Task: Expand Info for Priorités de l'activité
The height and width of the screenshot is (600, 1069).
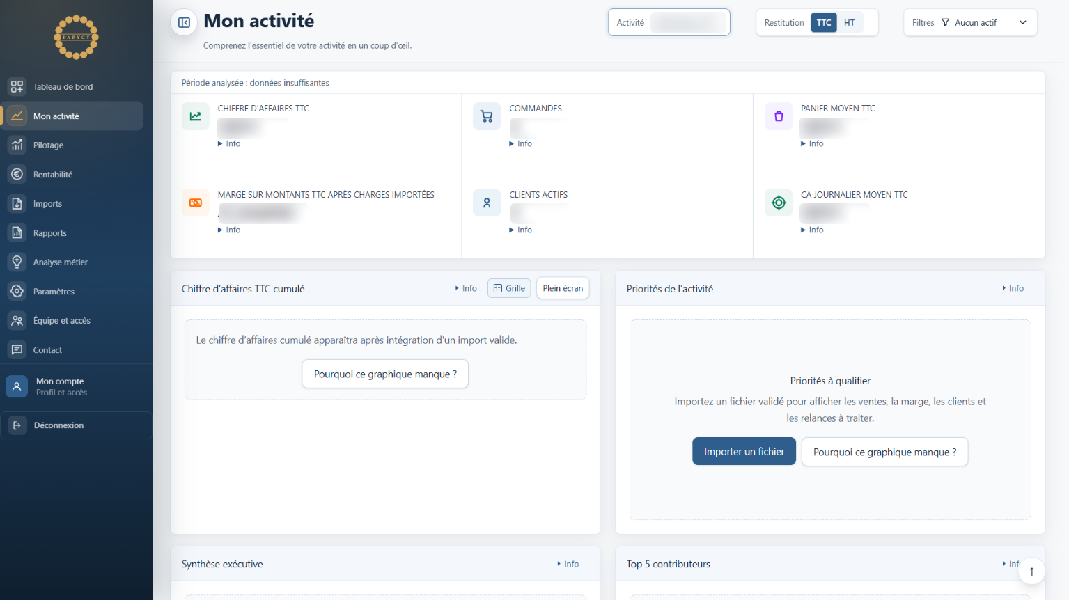Action: point(1013,288)
